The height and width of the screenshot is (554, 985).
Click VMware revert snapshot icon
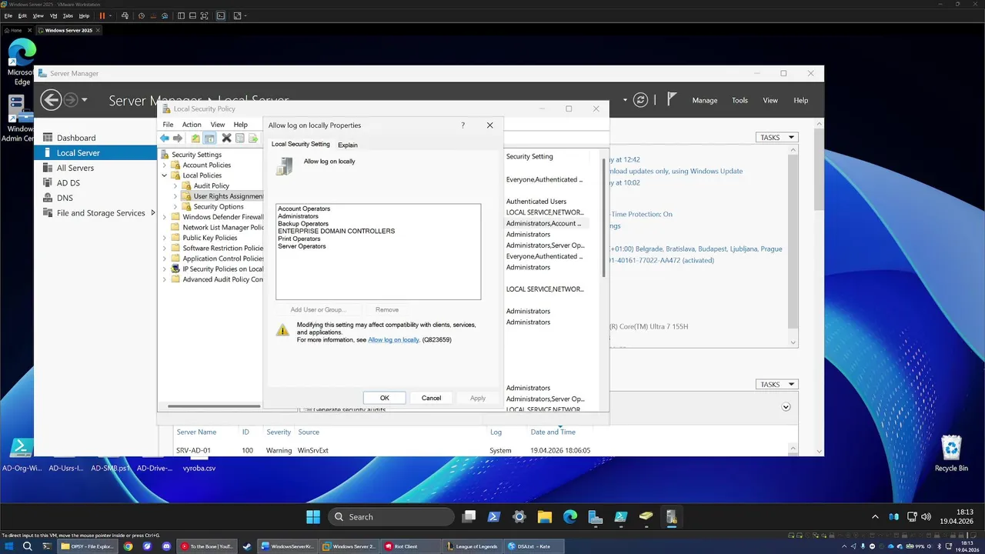tap(153, 15)
